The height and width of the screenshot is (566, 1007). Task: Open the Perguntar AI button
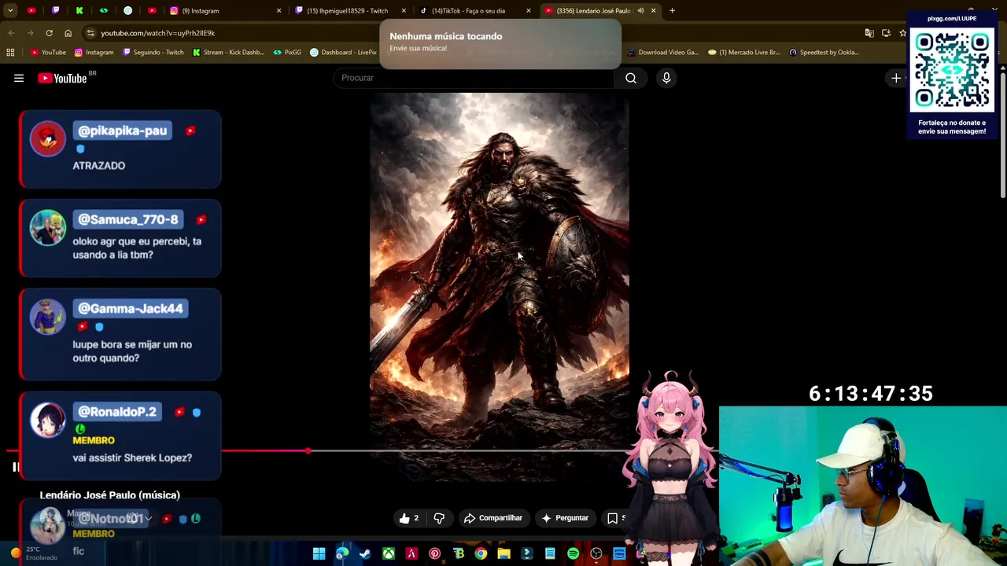pos(565,518)
